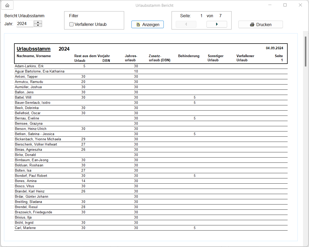The image size is (309, 247).
Task: Select the row Carl, Marlene
Action: [x=25, y=228]
